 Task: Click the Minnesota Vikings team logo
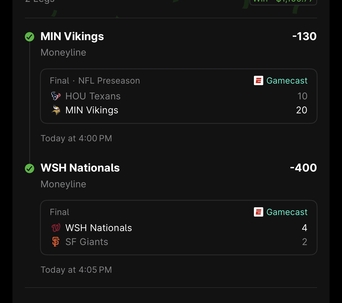tap(56, 110)
